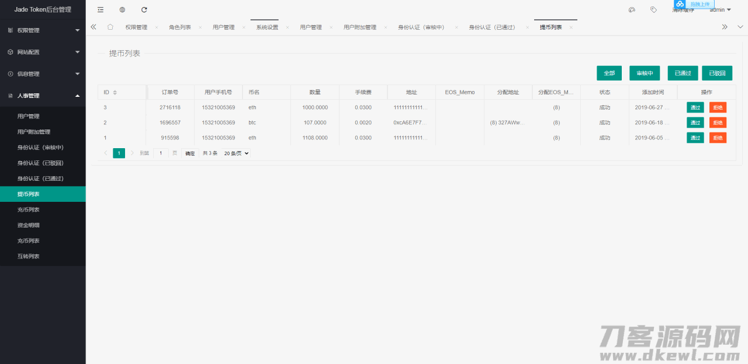Reject order 1696557 with 拒绝 button
The image size is (748, 364).
click(x=718, y=123)
